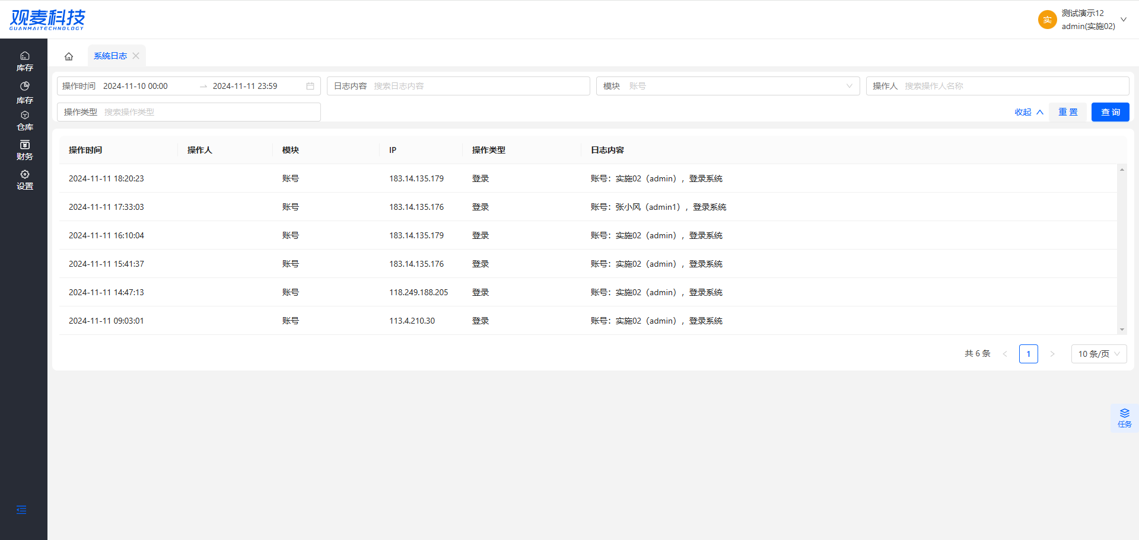Screen dimensions: 1139x540
Task: Open the 任务 floating task panel
Action: (x=1124, y=418)
